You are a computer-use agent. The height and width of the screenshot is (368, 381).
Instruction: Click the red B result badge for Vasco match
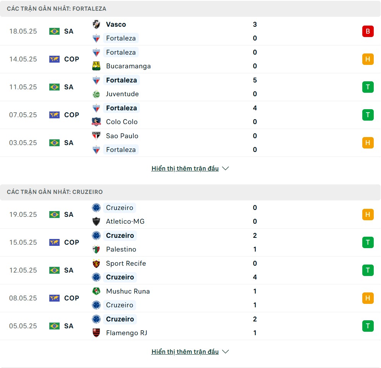[368, 31]
